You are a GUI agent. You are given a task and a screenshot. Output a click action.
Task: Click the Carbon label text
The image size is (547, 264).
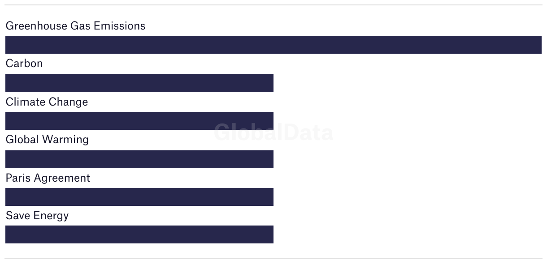[24, 64]
